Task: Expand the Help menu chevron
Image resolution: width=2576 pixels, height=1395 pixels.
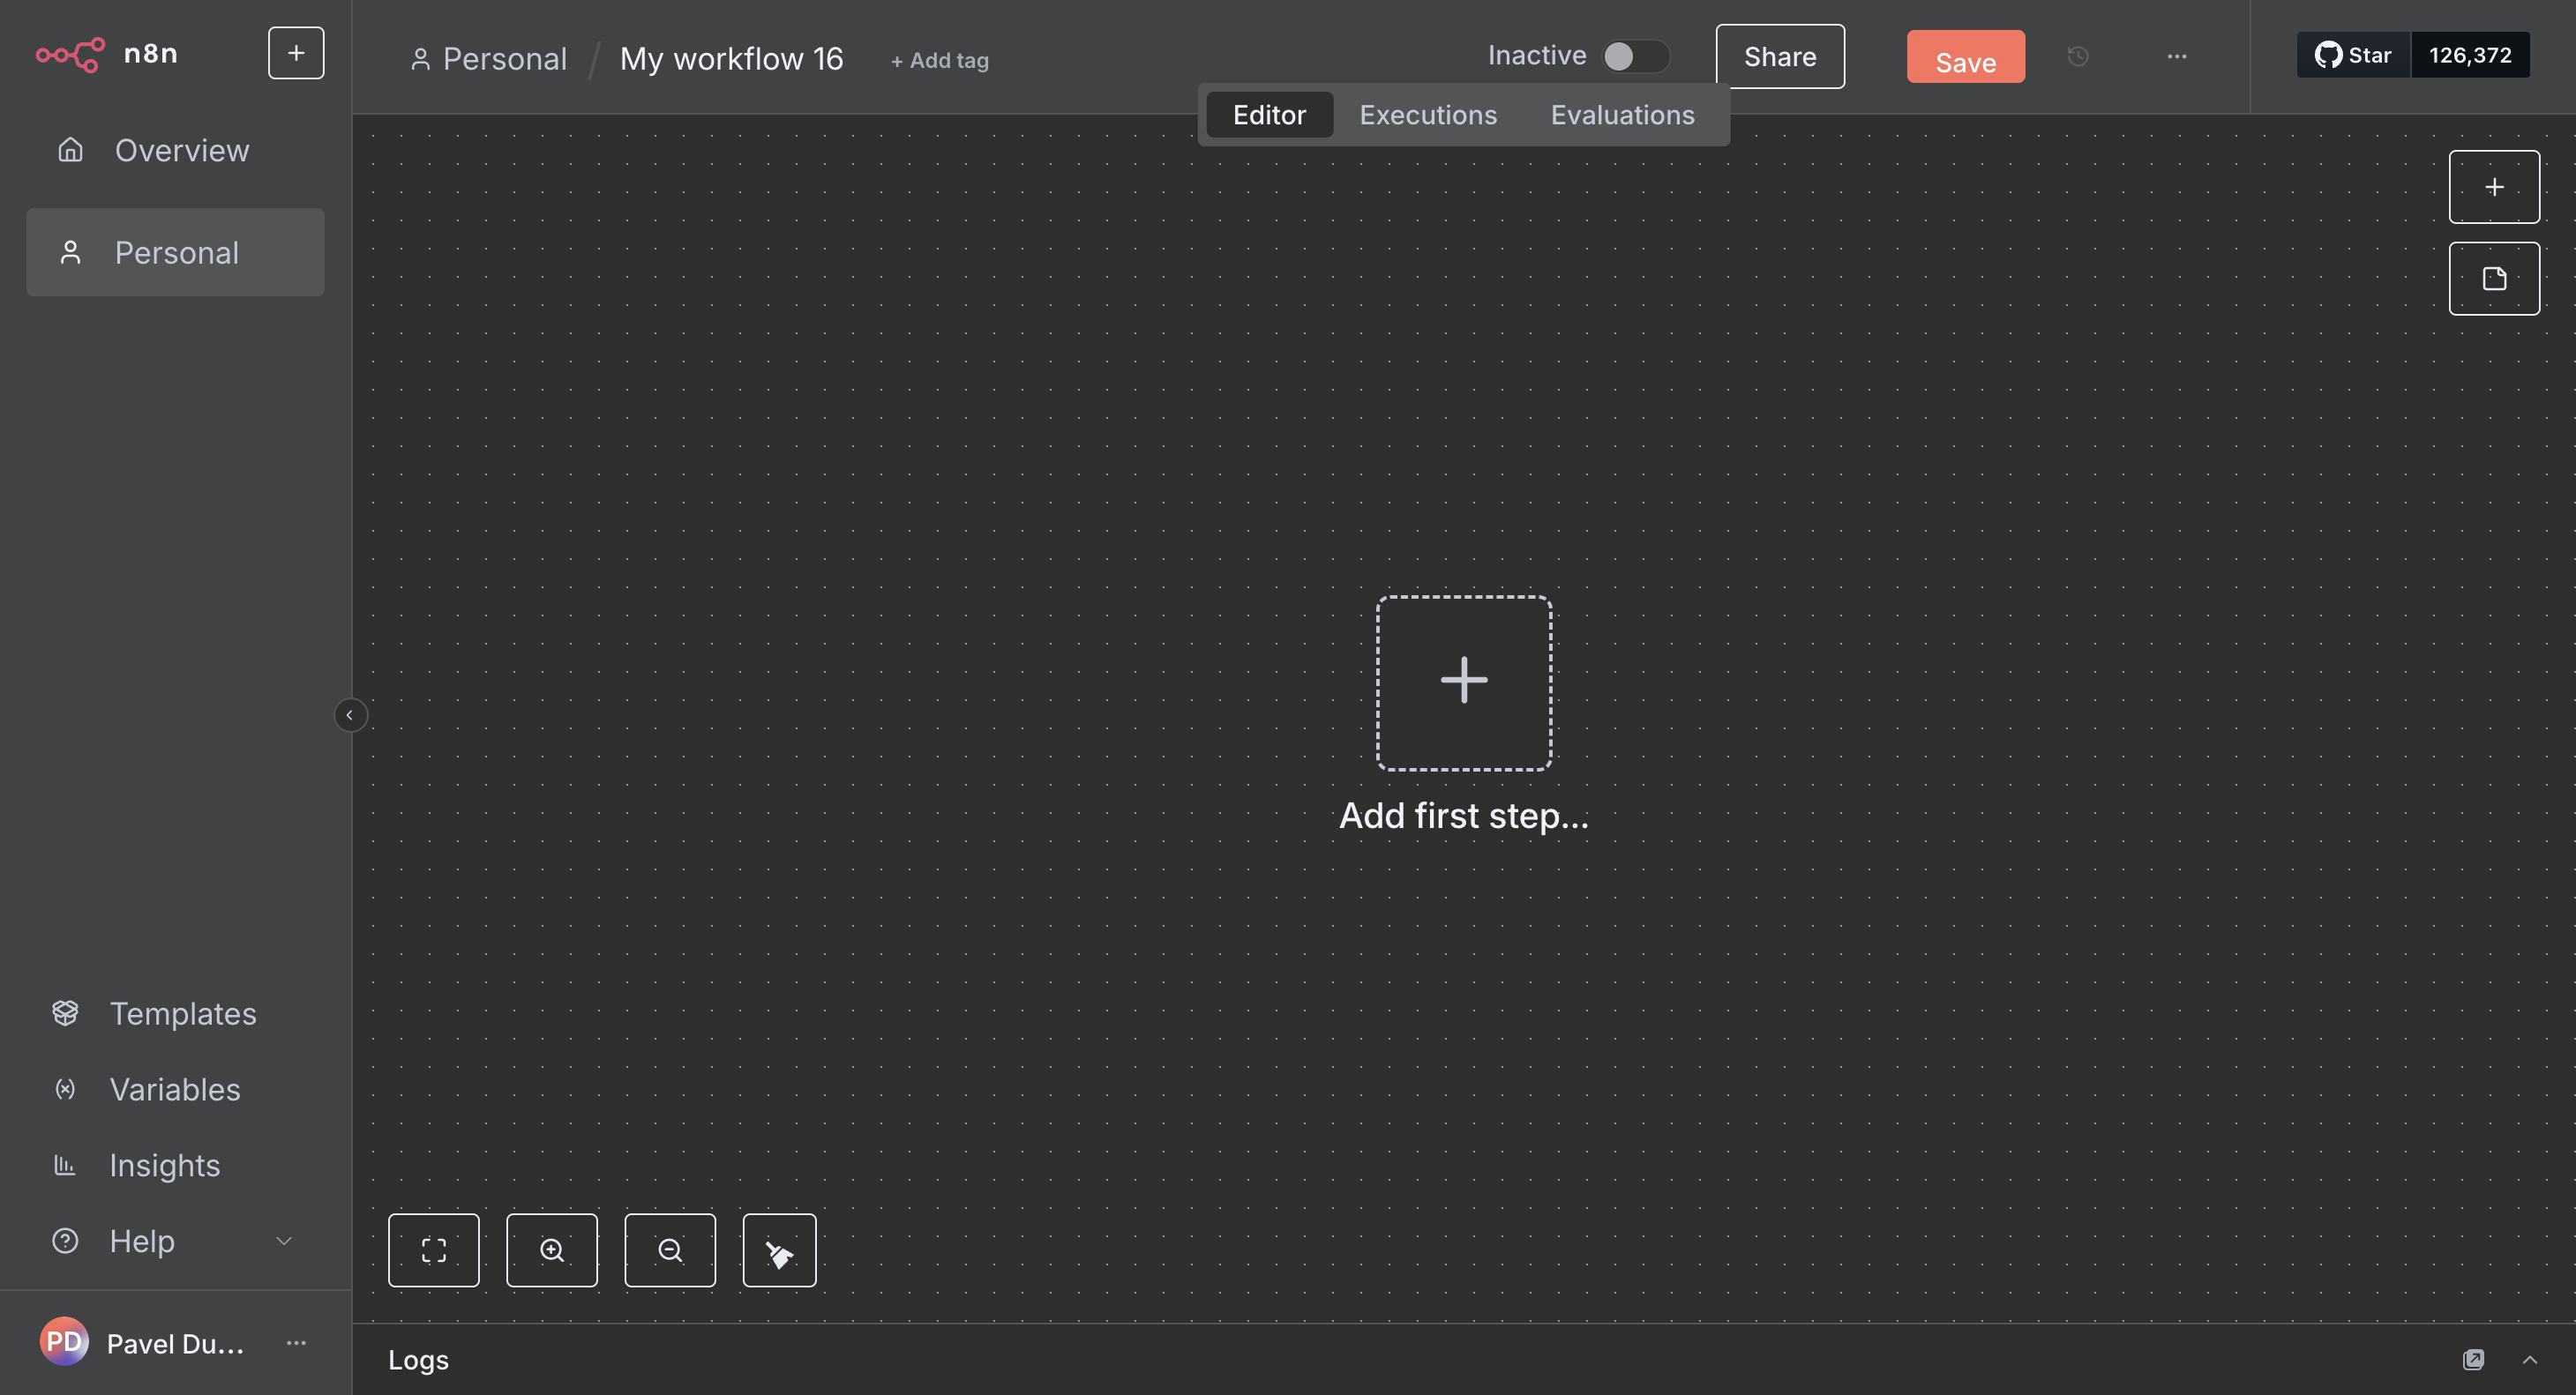Action: [284, 1241]
